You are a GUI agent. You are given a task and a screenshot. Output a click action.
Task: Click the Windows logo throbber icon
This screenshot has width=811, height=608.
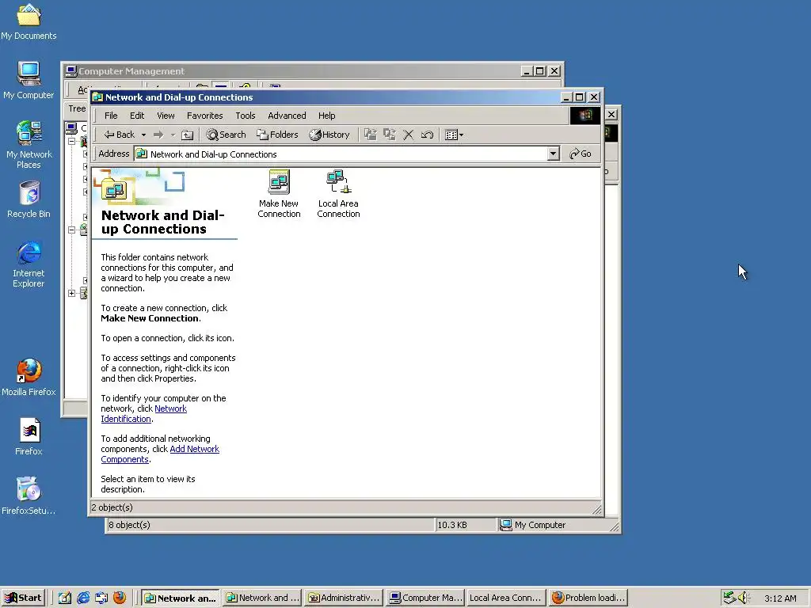coord(585,116)
